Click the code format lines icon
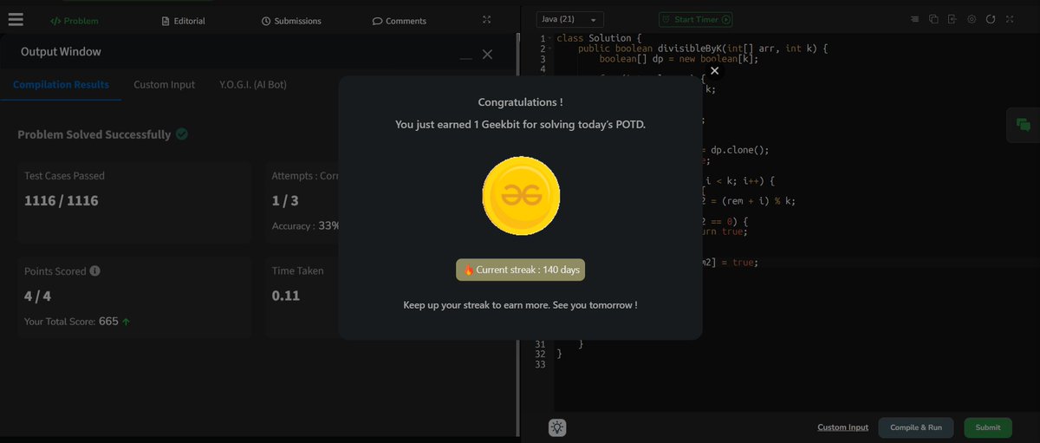This screenshot has width=1040, height=443. click(915, 19)
